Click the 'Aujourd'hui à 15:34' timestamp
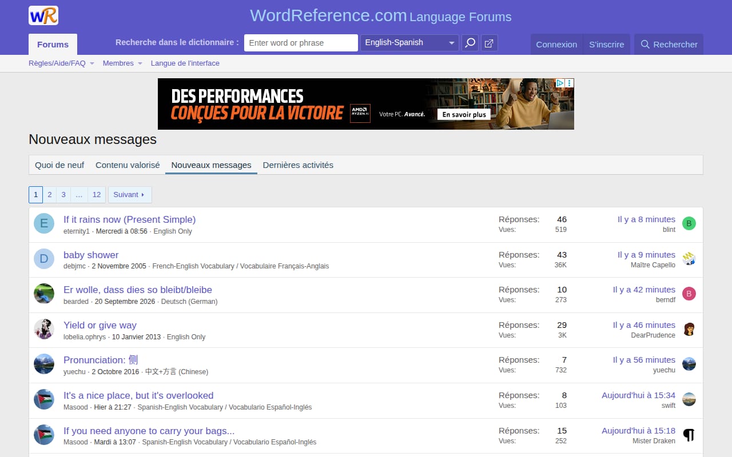 [638, 395]
